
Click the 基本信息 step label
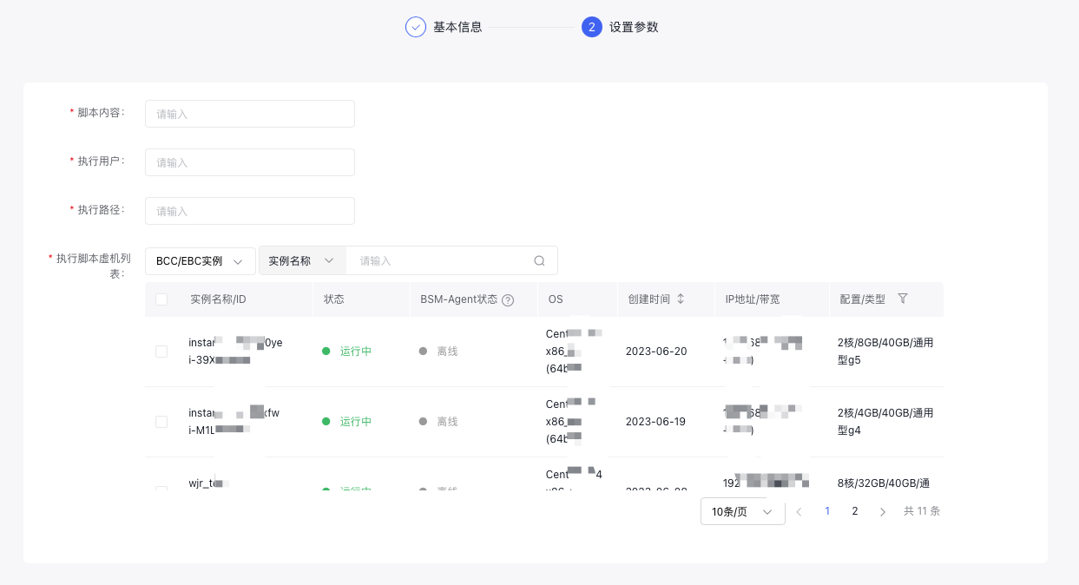pos(457,27)
